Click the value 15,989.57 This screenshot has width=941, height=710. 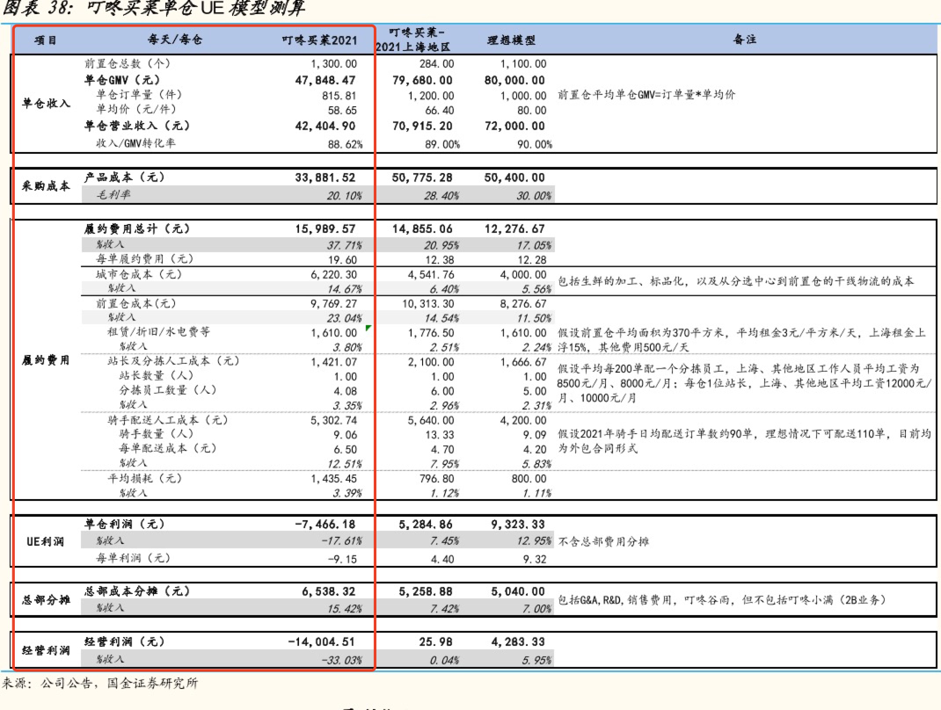pyautogui.click(x=325, y=229)
